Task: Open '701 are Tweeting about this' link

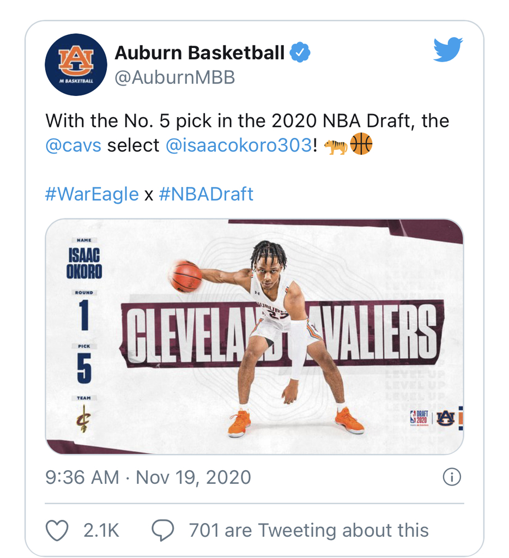Action: click(x=308, y=530)
